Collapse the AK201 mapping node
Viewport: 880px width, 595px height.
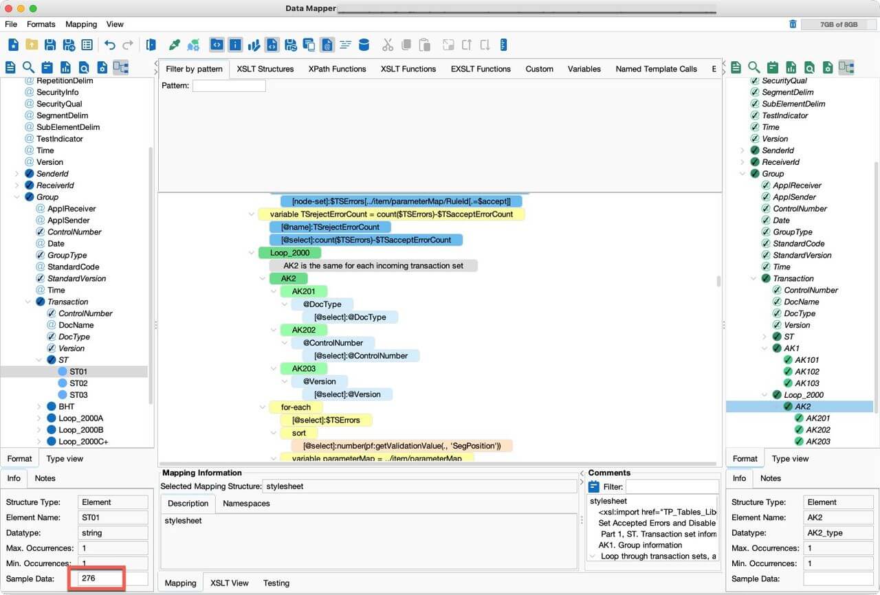274,291
